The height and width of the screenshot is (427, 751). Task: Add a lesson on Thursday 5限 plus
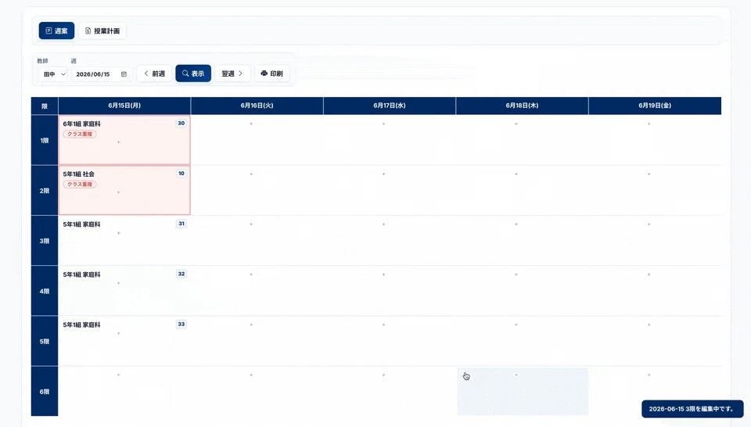pos(516,325)
